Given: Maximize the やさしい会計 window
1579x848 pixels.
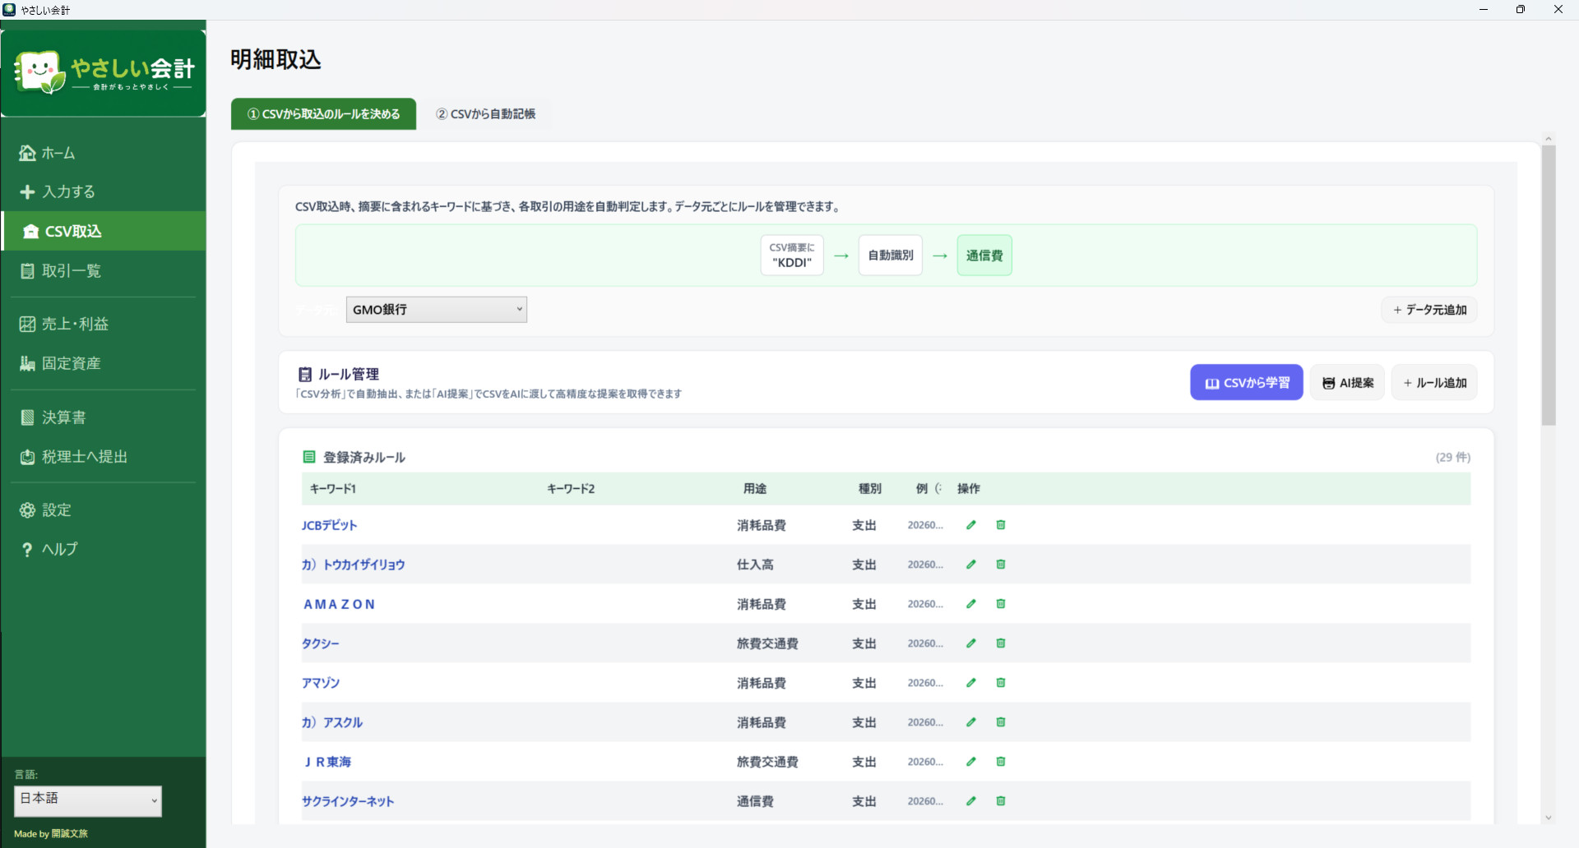Looking at the screenshot, I should click(1521, 10).
